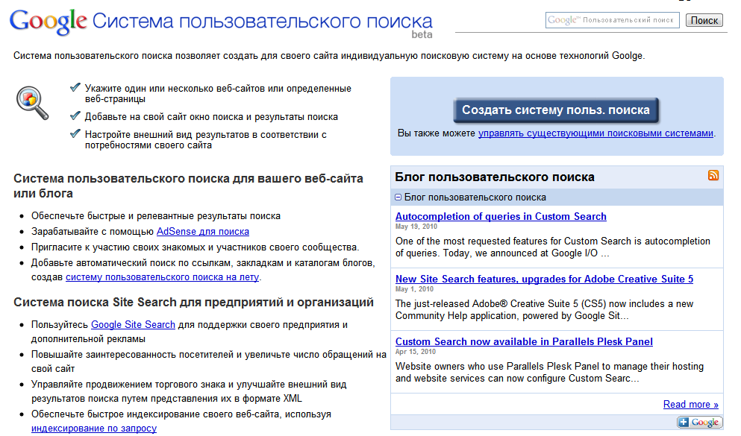Viewport: 741px width, 436px height.
Task: Click the heading Система поиска Site Search для предприятий
Action: [193, 302]
